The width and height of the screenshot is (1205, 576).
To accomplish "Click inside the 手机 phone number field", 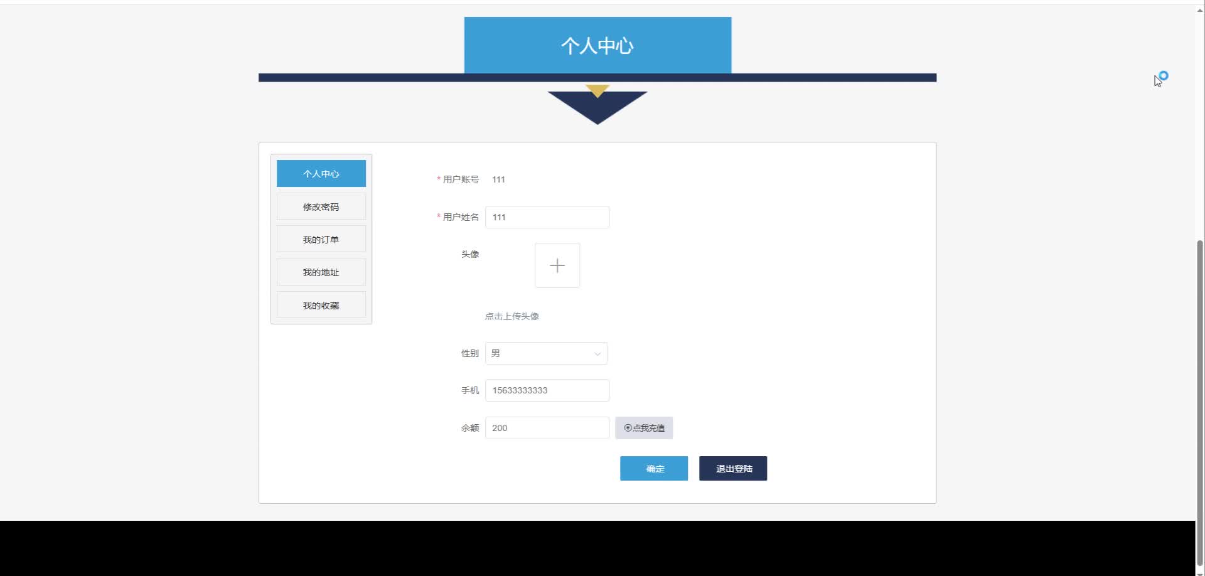I will tap(547, 390).
